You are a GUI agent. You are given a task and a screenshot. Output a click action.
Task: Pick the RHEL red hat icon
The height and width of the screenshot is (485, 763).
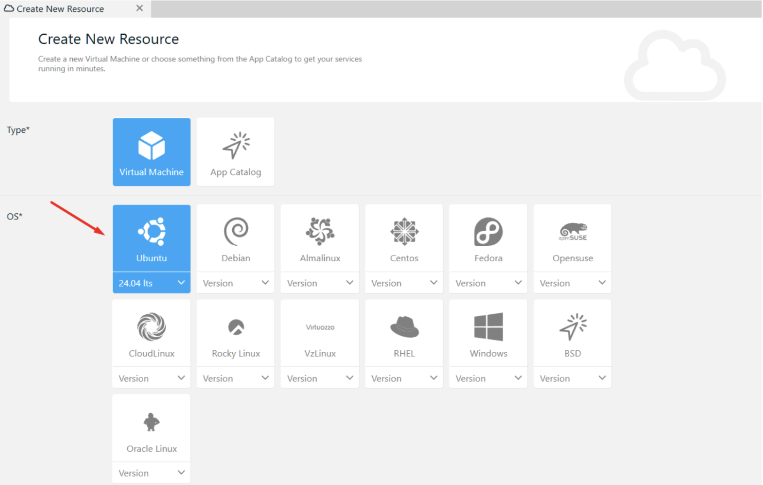404,327
